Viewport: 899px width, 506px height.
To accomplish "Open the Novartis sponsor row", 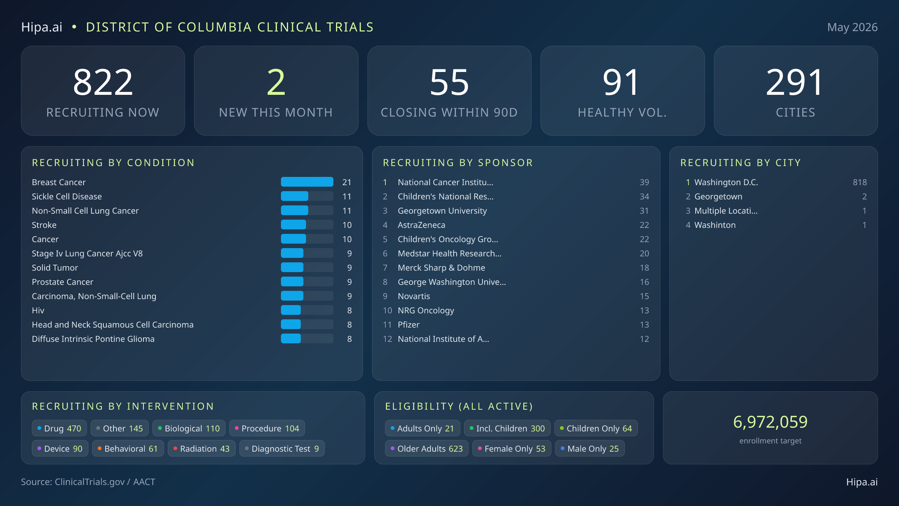I will [516, 296].
